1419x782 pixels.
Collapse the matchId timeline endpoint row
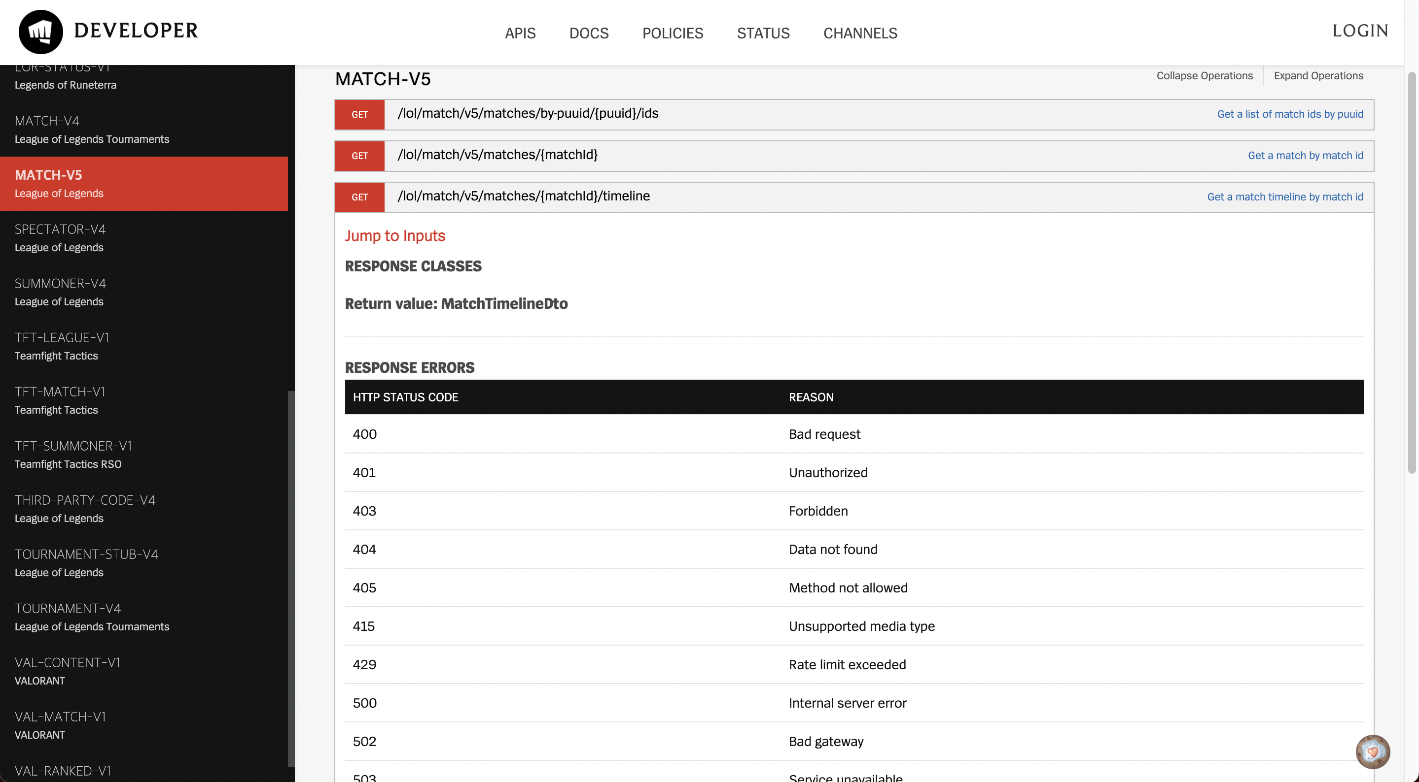523,196
